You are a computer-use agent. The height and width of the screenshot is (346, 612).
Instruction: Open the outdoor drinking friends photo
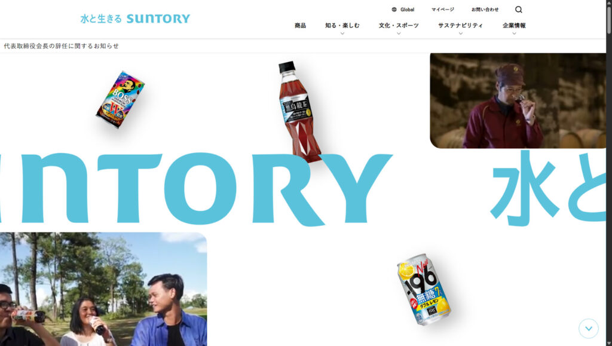coord(103,289)
